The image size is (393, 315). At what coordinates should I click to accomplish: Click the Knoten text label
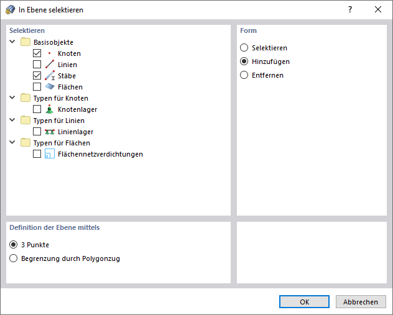coord(69,53)
